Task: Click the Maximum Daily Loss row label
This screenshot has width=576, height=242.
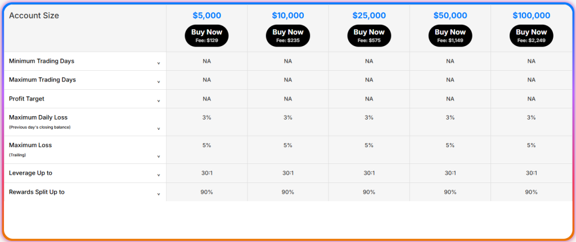Action: [38, 117]
